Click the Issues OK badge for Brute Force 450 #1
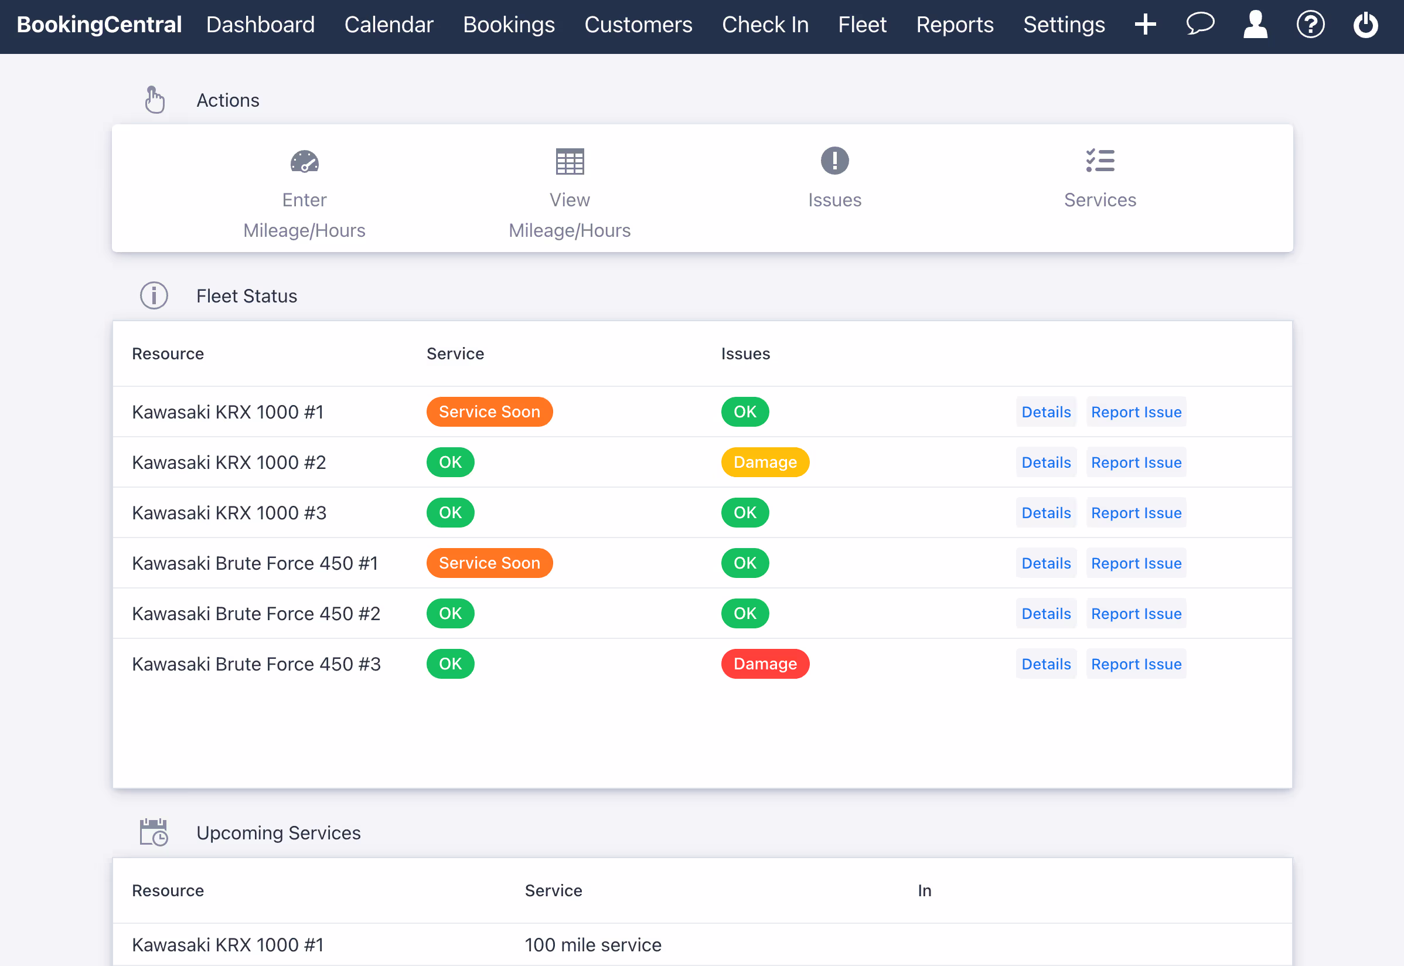The width and height of the screenshot is (1404, 966). (x=745, y=563)
